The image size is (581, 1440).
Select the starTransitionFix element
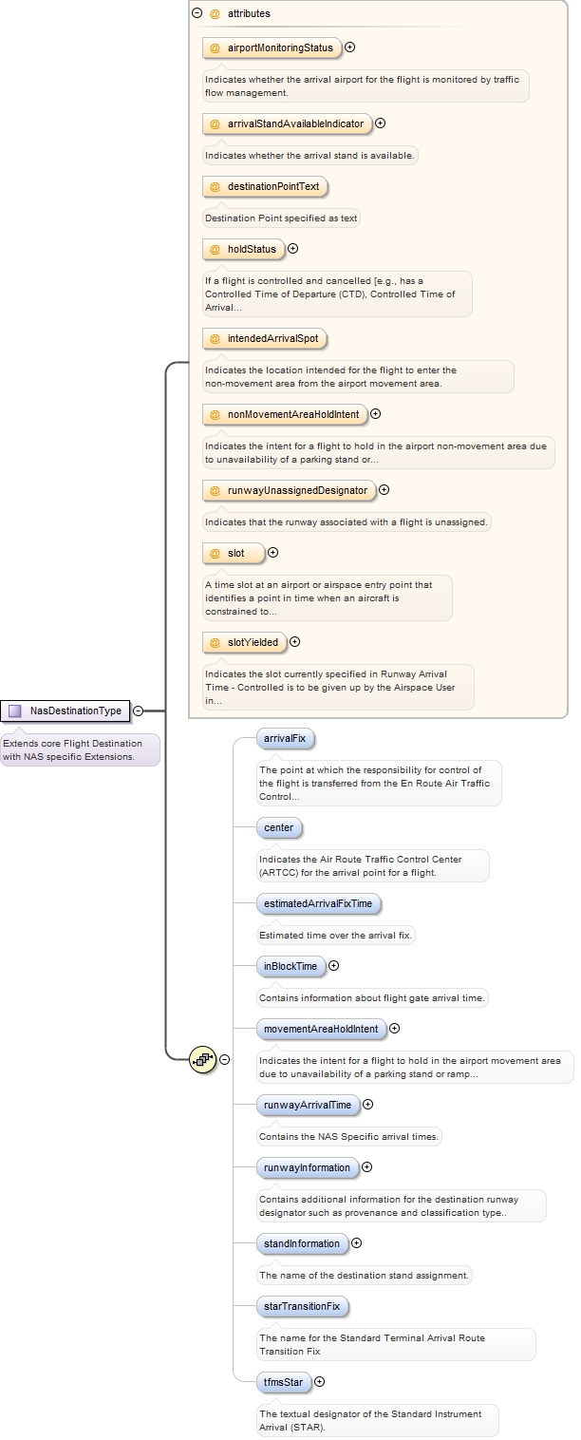coord(301,1307)
